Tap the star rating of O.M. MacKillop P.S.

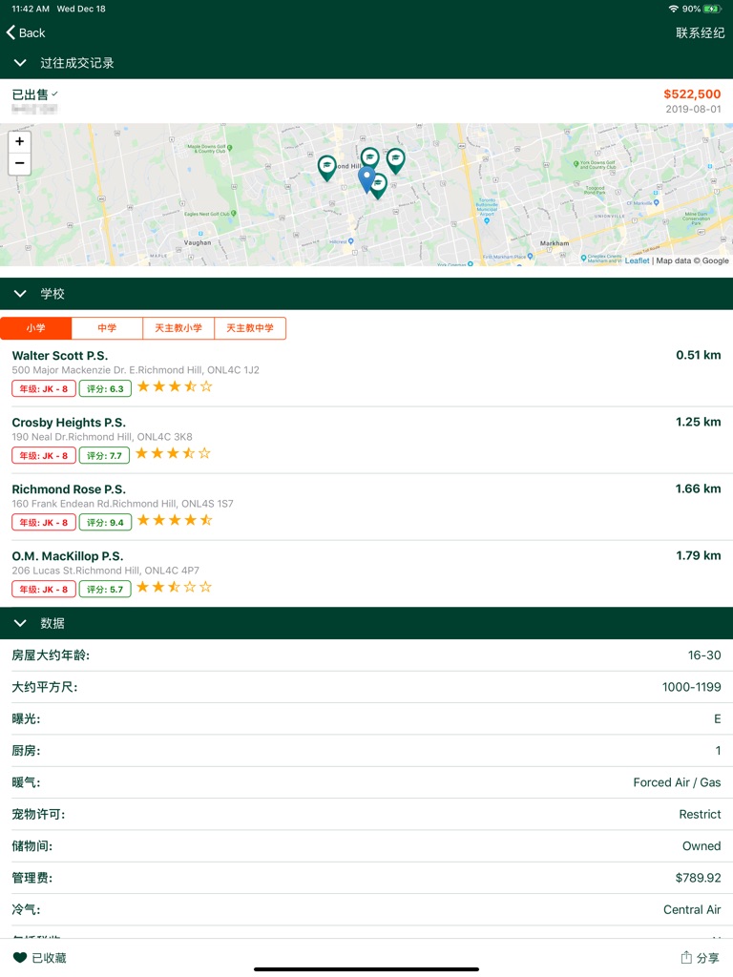point(175,587)
